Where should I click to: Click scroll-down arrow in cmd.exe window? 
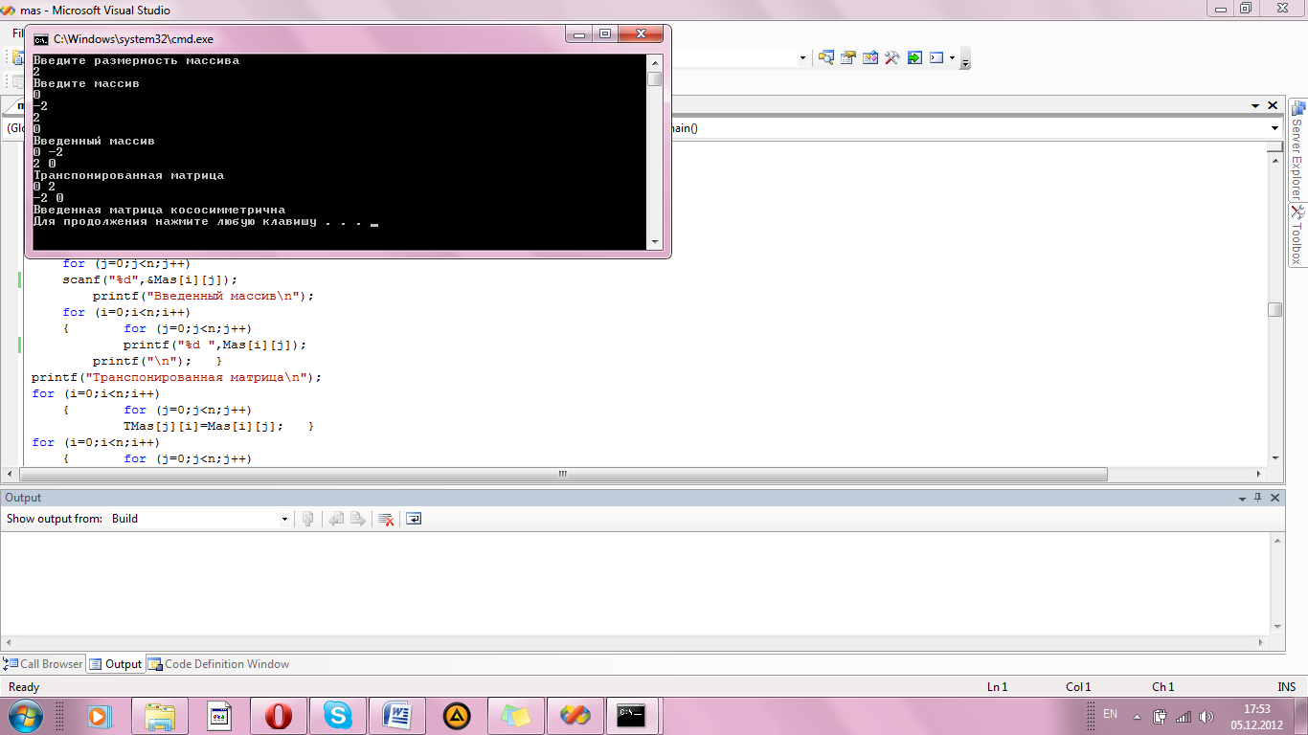click(655, 242)
